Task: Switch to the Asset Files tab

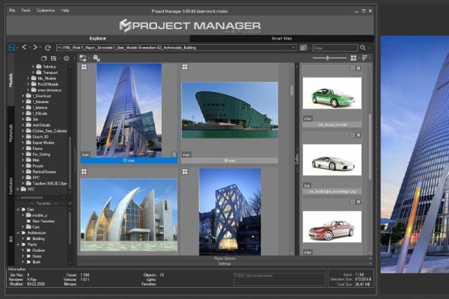Action: click(282, 38)
